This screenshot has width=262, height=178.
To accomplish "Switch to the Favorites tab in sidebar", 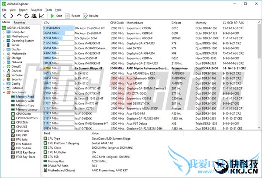I will pyautogui.click(x=19, y=22).
